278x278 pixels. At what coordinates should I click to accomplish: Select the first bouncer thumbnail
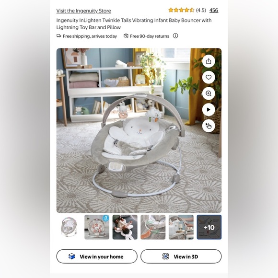click(69, 227)
